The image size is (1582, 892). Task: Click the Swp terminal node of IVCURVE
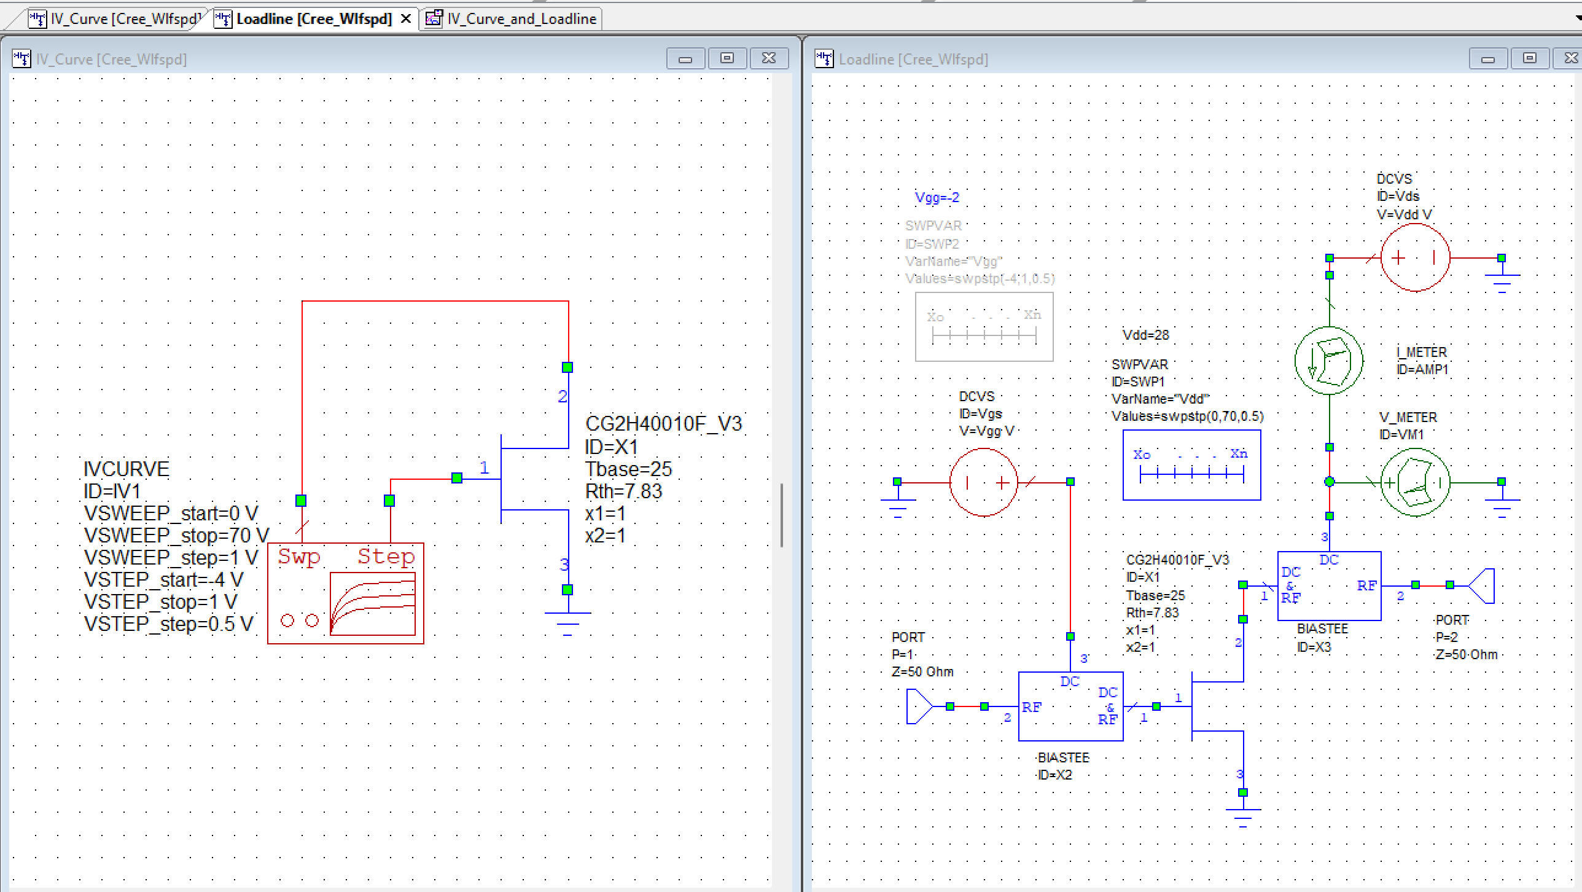tap(301, 501)
